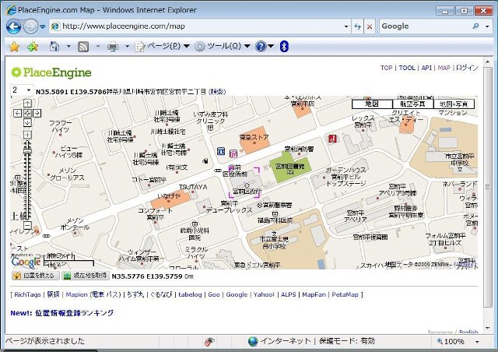Click the Refresh page icon
This screenshot has width=498, height=352.
click(357, 26)
